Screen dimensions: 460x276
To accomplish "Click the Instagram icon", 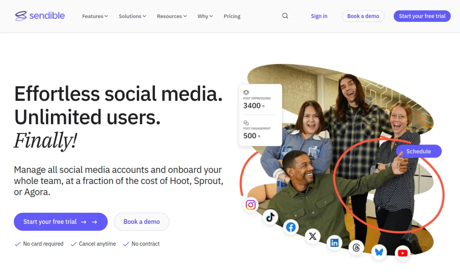I will [250, 205].
